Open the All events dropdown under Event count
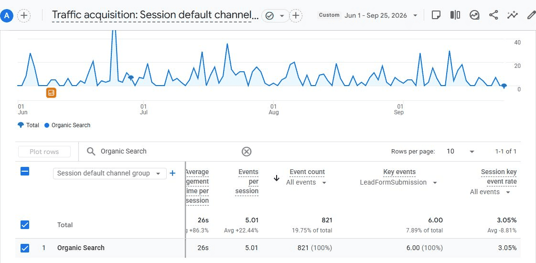 pos(306,183)
